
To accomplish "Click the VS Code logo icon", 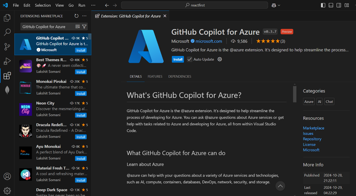I will pyautogui.click(x=5, y=5).
